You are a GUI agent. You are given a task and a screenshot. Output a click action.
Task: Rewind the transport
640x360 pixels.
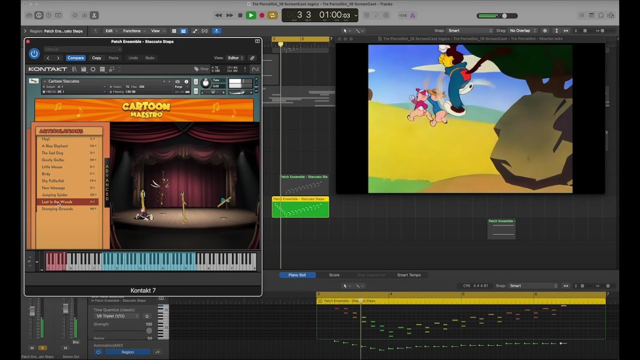tap(218, 15)
